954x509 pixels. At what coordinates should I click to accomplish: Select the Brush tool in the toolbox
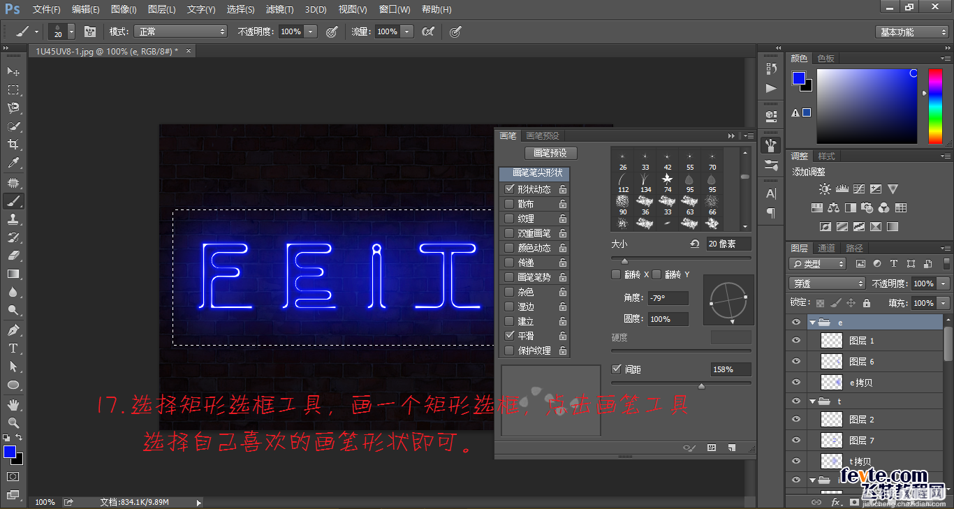coord(13,200)
